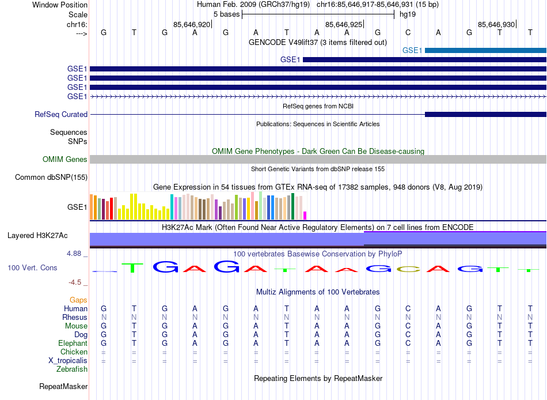This screenshot has width=547, height=400.
Task: Click the RepeatMasker track label
Action: [63, 386]
